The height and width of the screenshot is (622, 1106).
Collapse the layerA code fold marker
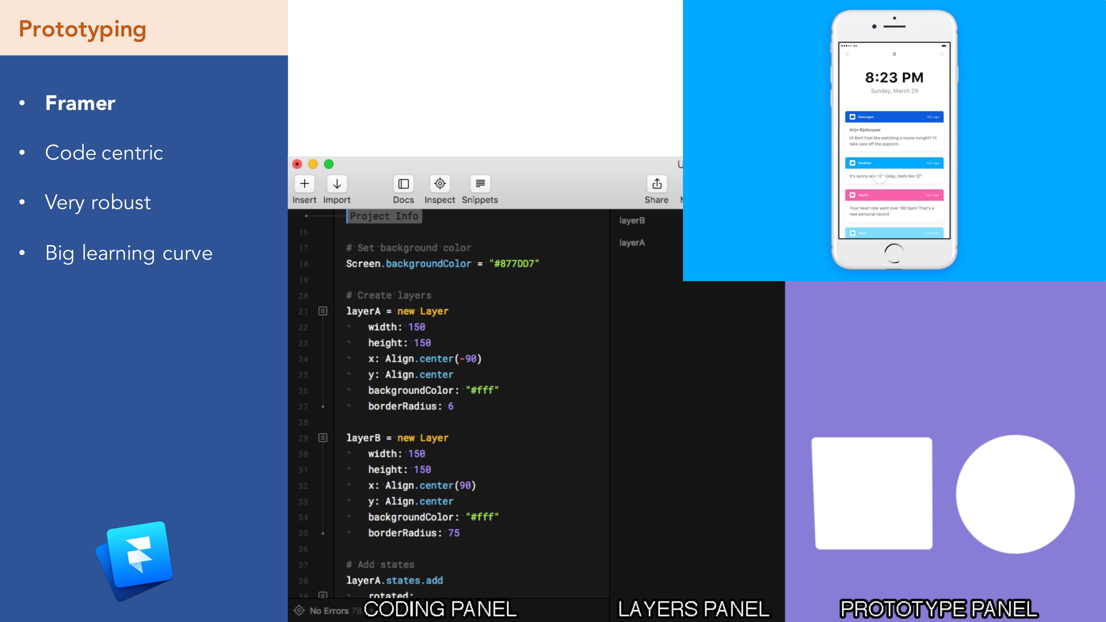[x=323, y=311]
